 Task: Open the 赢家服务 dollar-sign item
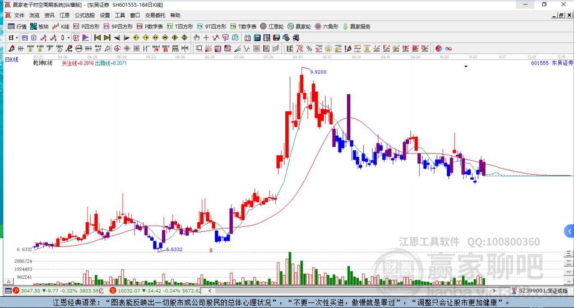[357, 26]
